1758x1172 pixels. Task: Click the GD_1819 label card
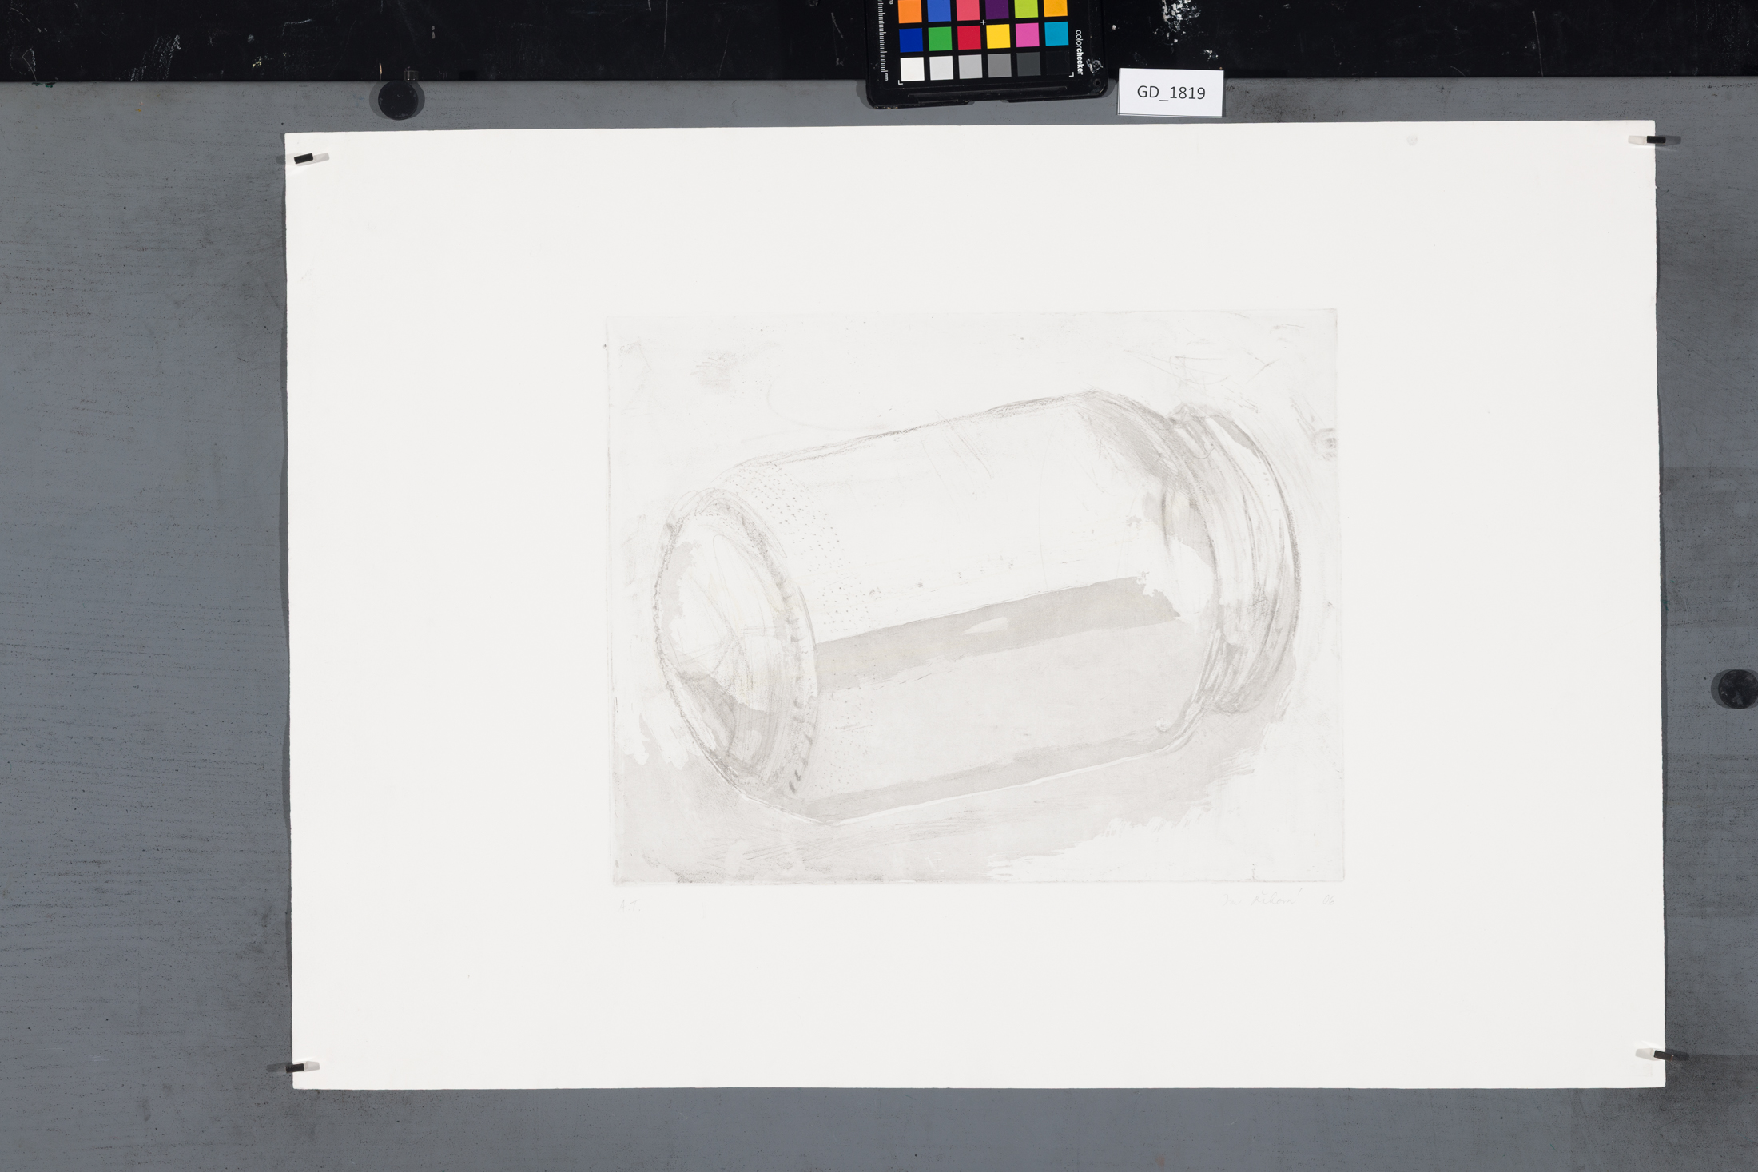pyautogui.click(x=1171, y=93)
